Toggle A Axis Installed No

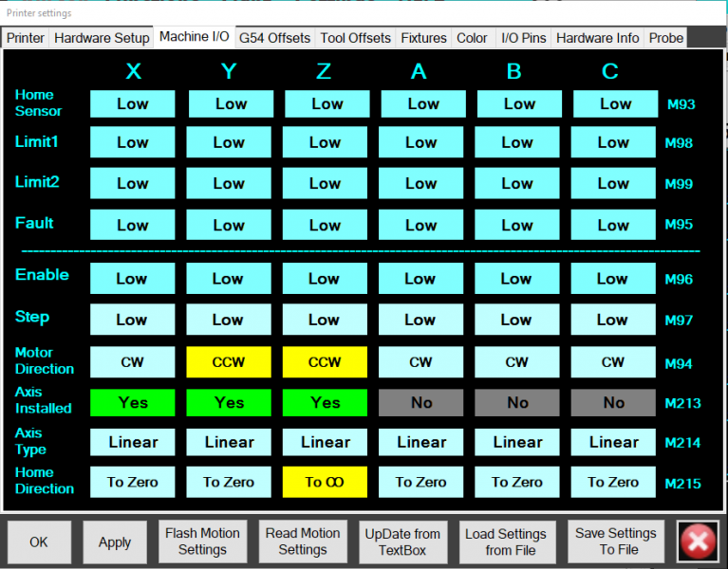click(x=421, y=402)
